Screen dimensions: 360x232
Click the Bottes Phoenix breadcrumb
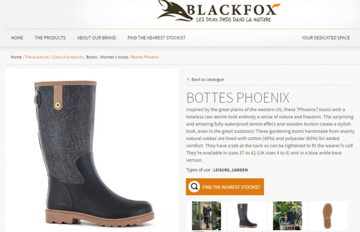(x=145, y=57)
